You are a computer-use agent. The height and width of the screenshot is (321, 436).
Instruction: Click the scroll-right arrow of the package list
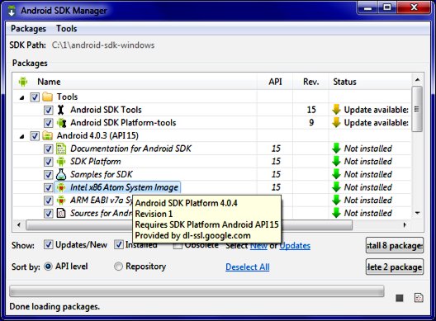(405, 224)
